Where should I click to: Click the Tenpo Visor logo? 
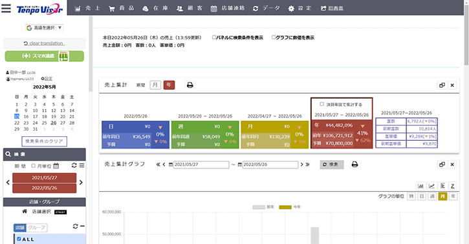(x=39, y=9)
